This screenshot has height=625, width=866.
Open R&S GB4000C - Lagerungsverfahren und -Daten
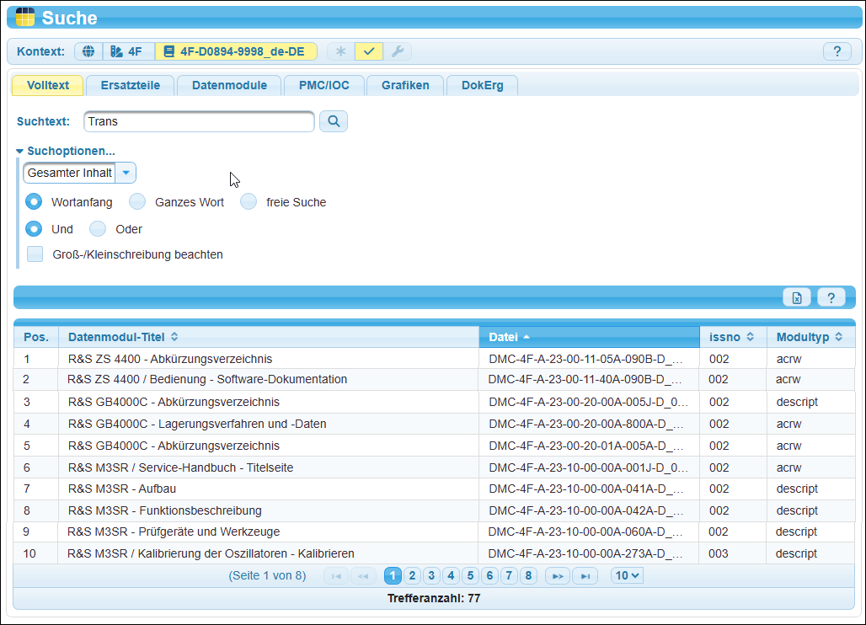[434, 424]
